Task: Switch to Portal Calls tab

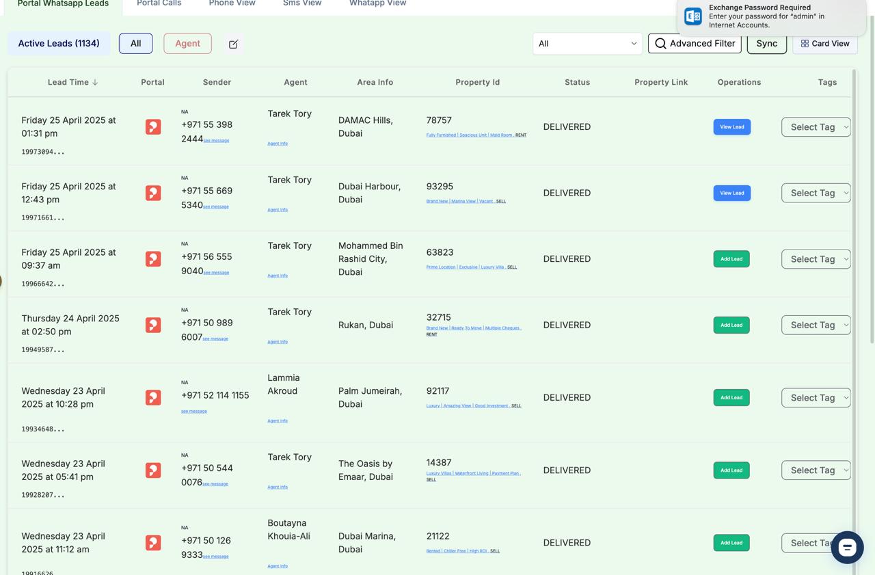Action: (x=159, y=4)
